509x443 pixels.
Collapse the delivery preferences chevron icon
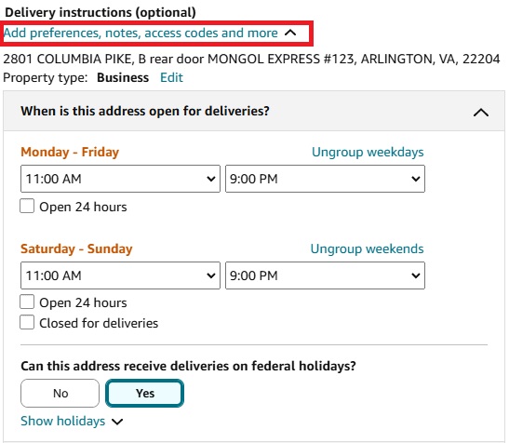pyautogui.click(x=290, y=33)
